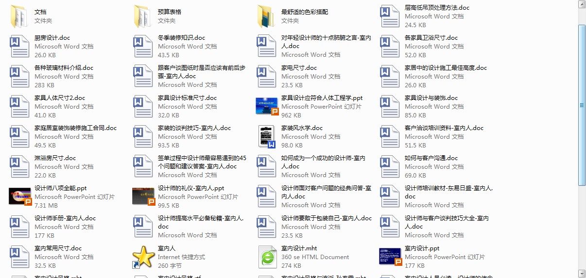
Task: Click the 962 KB size of 家具设计应符合人体工程学.ppt
Action: point(291,115)
